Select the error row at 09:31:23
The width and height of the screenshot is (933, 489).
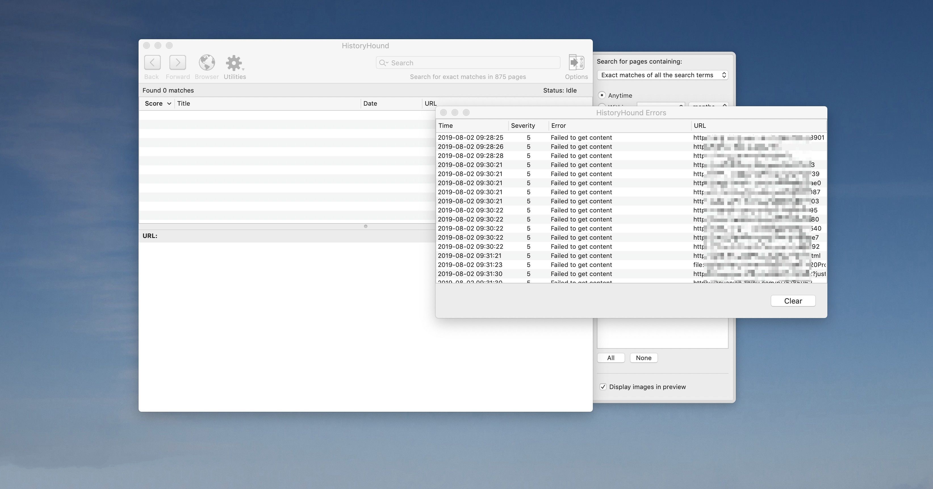[x=631, y=265]
